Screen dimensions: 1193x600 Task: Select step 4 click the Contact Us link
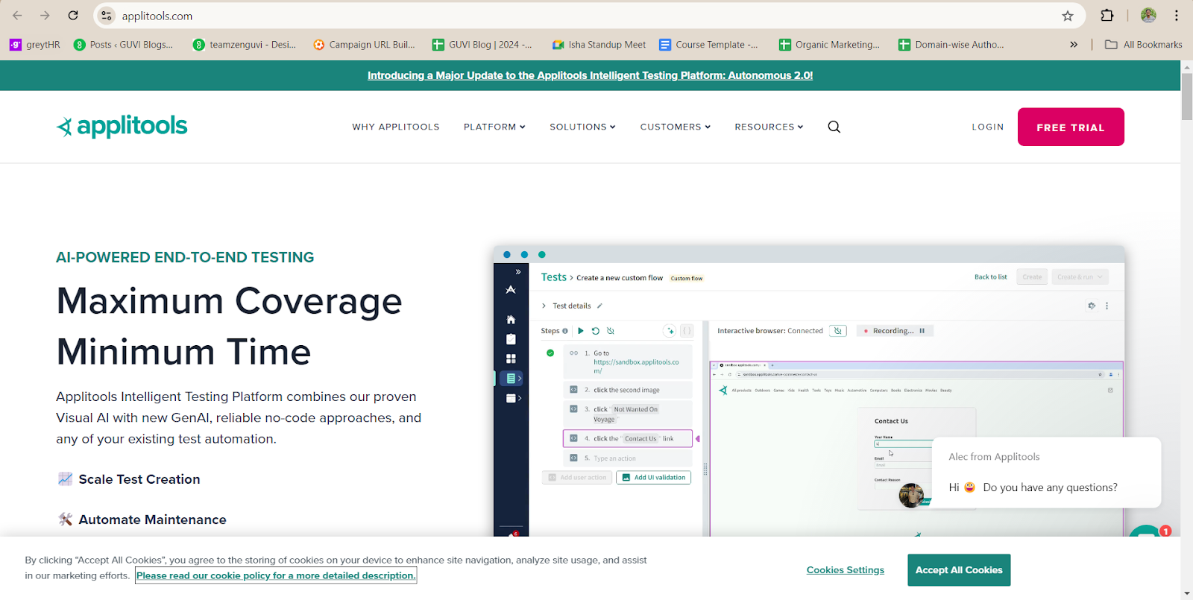click(628, 438)
